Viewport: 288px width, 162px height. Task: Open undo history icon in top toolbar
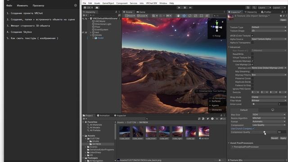pos(248,8)
